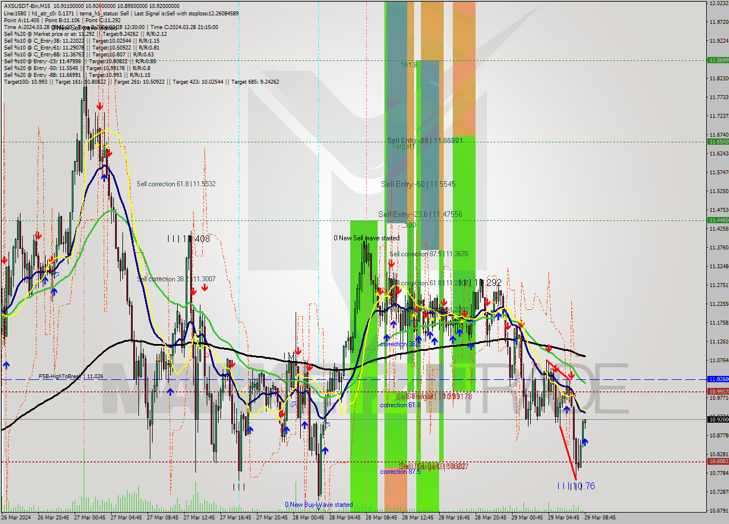Click the blue 'I I I 10.76' low label
The width and height of the screenshot is (729, 524).
576,486
